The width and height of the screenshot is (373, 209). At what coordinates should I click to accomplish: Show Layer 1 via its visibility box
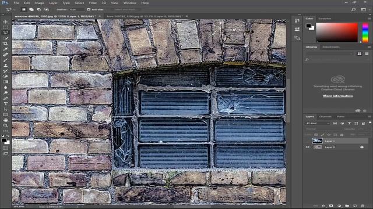coord(308,141)
